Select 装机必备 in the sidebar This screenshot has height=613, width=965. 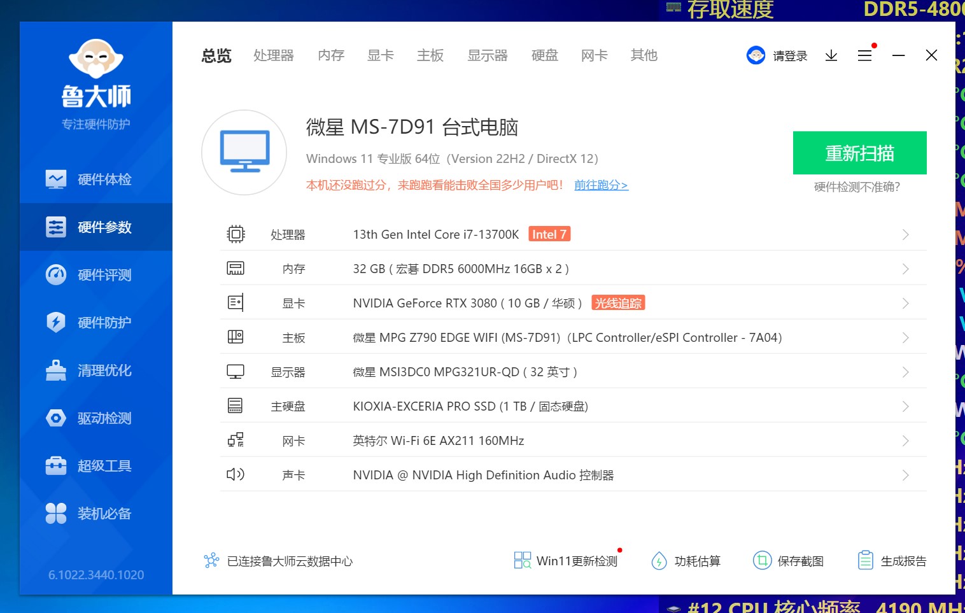[95, 513]
